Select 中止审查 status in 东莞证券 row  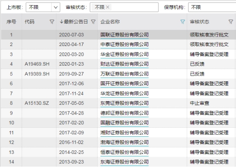(x=199, y=103)
